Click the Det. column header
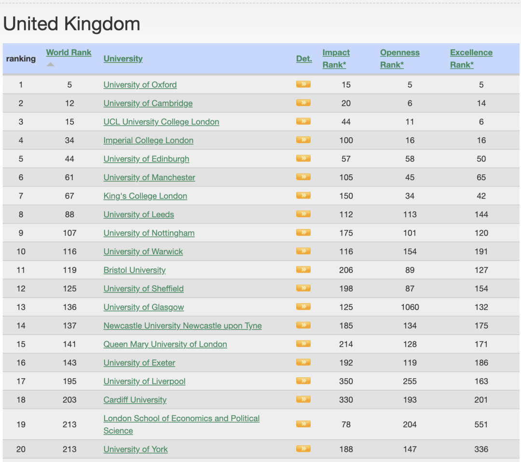 [x=304, y=59]
